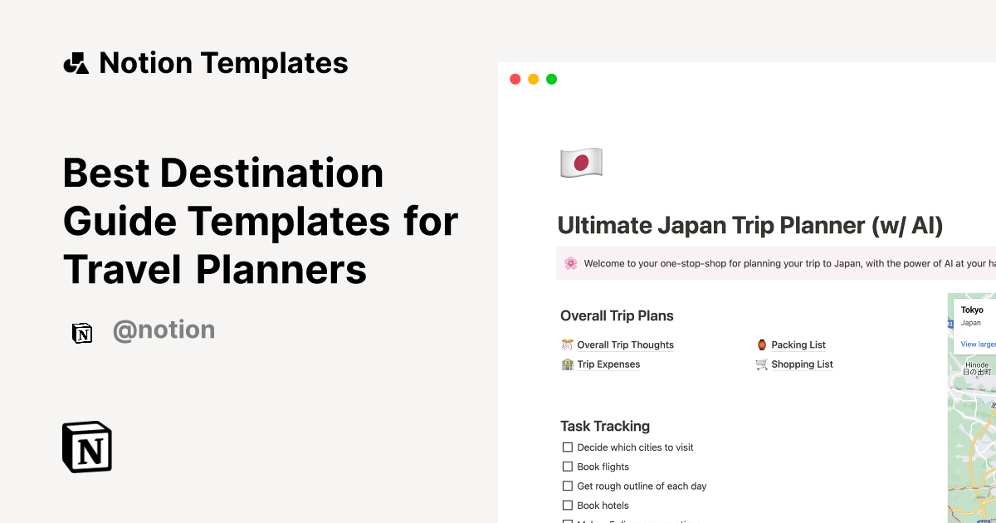Select the large Notion N logo

click(86, 447)
